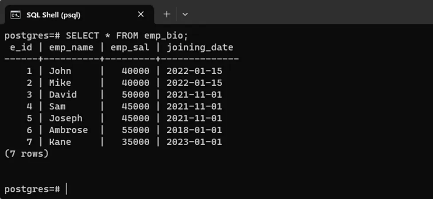
Task: Close the SQL Shell (psql) tab
Action: click(x=141, y=14)
